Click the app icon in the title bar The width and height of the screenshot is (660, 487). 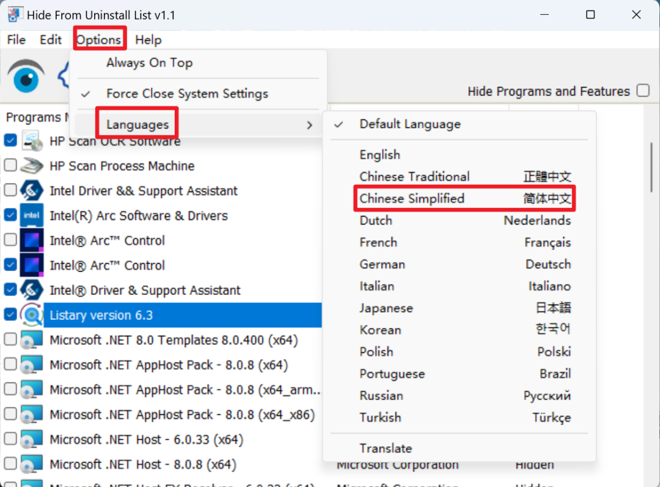[14, 15]
